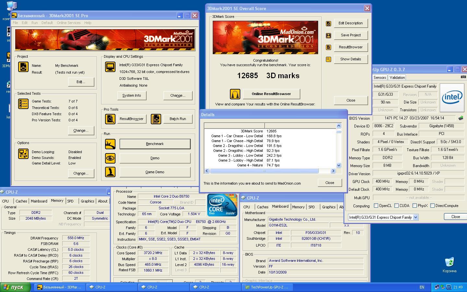Open Caches tab in CPU-Z Mainboard window

(262, 207)
